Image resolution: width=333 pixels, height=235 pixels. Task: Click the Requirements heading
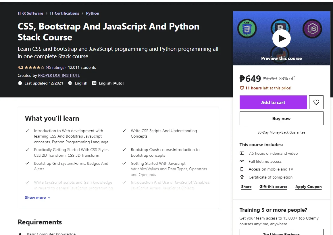[x=40, y=222]
